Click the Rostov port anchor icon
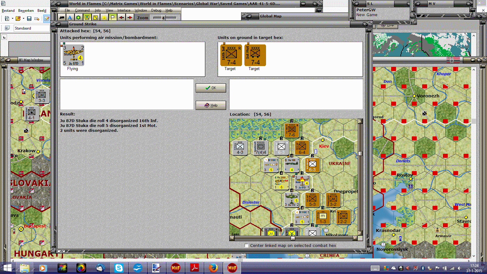Viewport: 487px width, 274px height. (411, 186)
